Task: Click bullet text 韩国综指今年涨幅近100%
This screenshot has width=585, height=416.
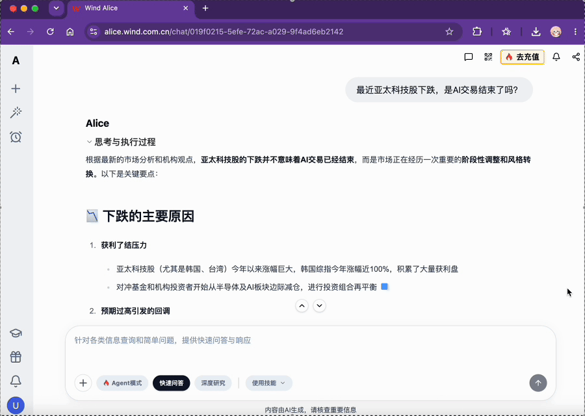Action: (x=345, y=269)
